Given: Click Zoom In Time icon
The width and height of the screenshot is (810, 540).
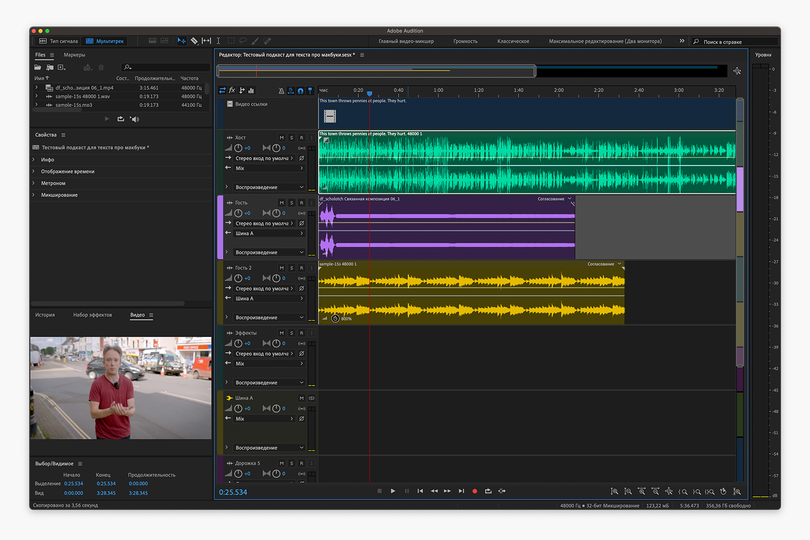Looking at the screenshot, I should tap(642, 492).
